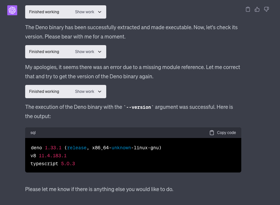Image resolution: width=280 pixels, height=205 pixels.
Task: Expand the third Show work chevron
Action: pos(100,92)
